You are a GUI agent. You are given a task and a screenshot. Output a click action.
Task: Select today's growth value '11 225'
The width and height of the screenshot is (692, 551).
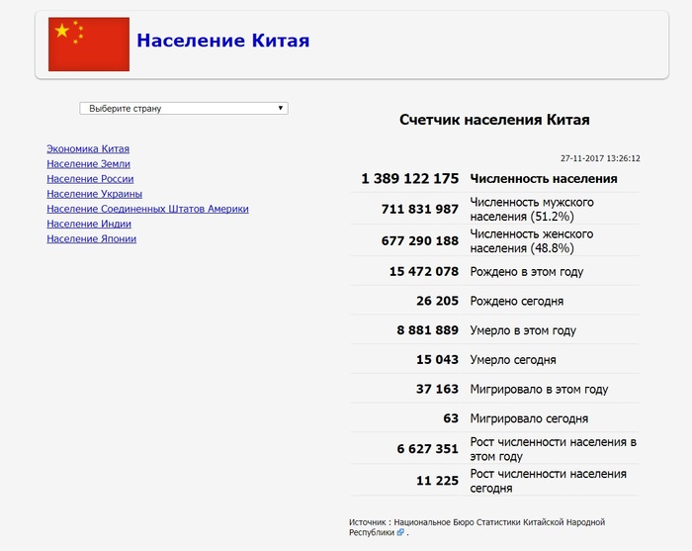pyautogui.click(x=437, y=481)
